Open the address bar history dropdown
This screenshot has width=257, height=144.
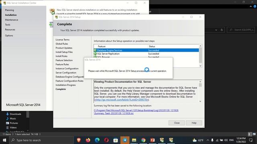[x=216, y=30]
